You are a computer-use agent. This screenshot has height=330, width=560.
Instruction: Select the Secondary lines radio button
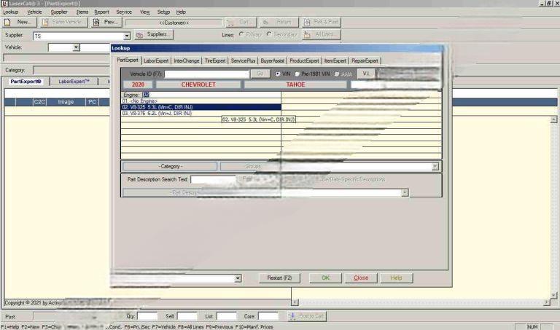pyautogui.click(x=269, y=34)
